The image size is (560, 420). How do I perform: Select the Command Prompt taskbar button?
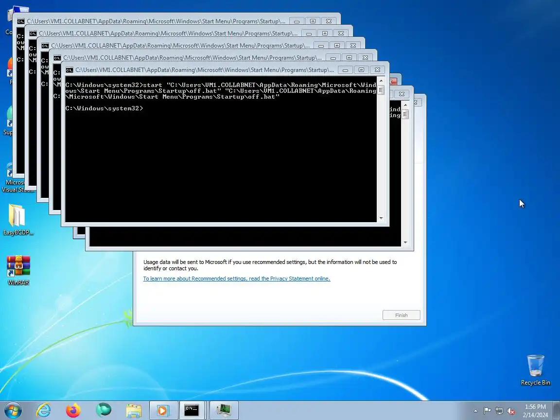tap(192, 410)
